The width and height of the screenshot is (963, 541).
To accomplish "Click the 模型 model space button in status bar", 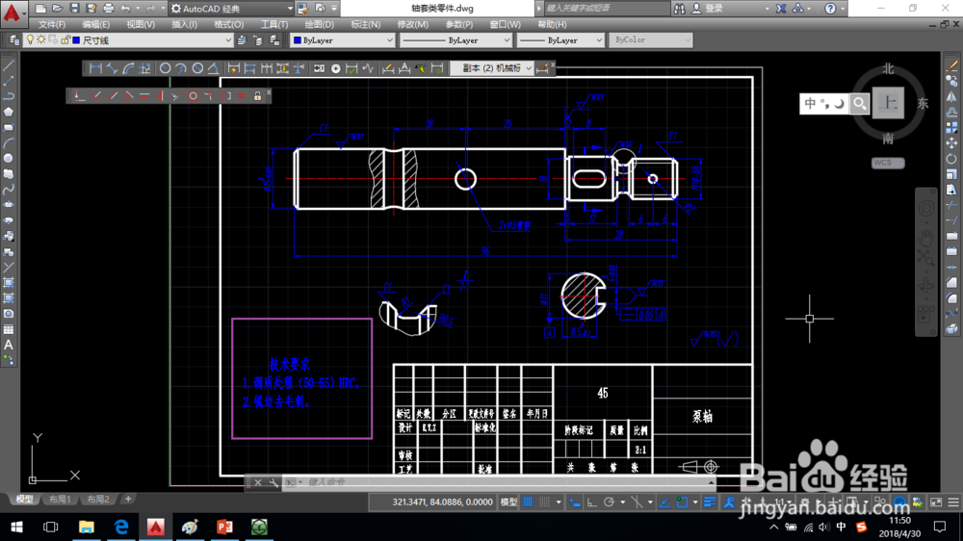I will 508,502.
